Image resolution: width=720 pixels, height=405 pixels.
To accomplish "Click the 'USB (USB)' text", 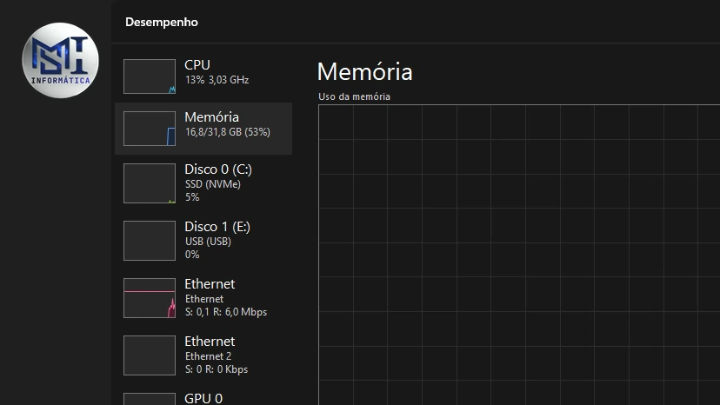I will tap(208, 242).
